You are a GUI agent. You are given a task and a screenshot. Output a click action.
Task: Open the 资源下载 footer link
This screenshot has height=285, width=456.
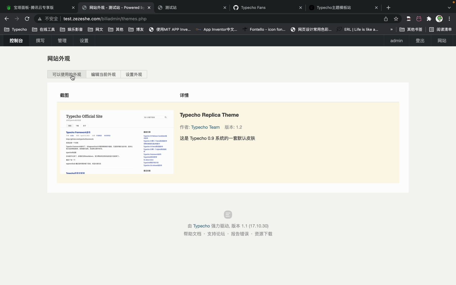tap(263, 234)
